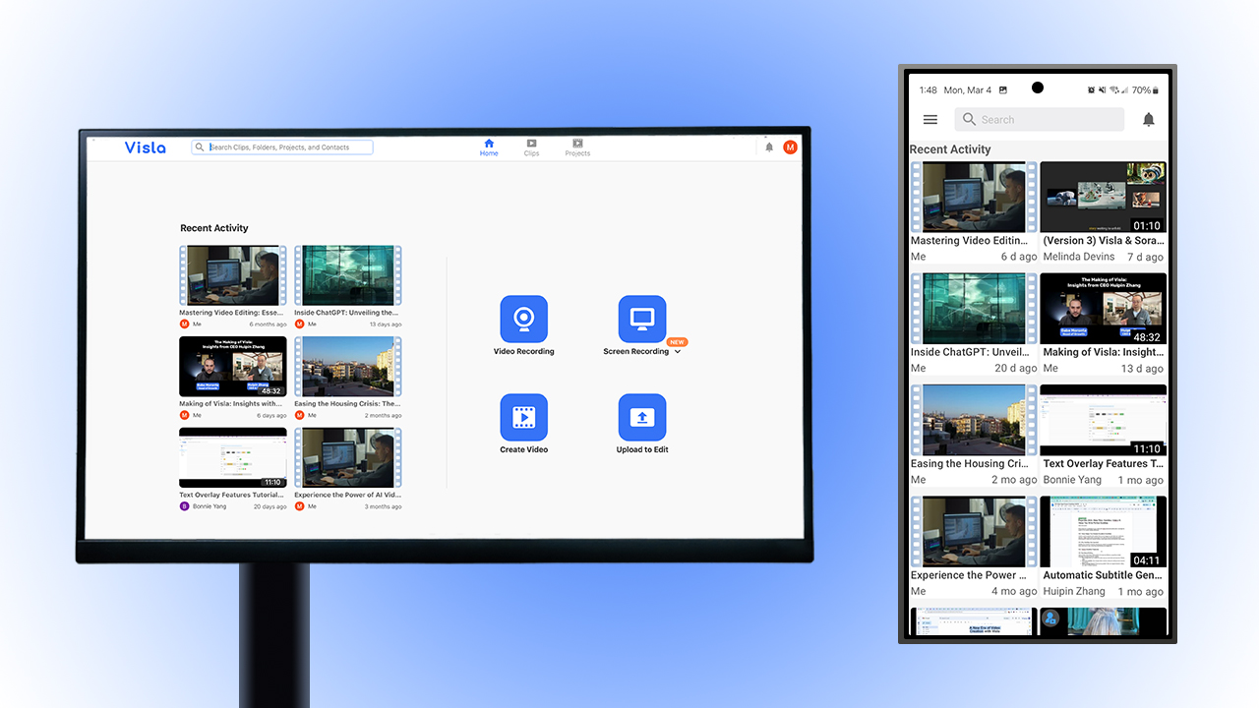Open the orange M profile avatar on the desktop

790,147
